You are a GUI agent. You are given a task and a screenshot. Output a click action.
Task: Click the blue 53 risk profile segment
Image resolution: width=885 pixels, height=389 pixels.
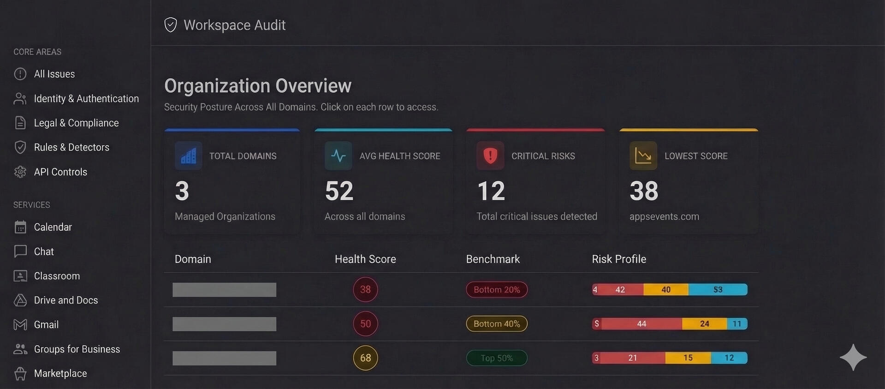coord(718,290)
